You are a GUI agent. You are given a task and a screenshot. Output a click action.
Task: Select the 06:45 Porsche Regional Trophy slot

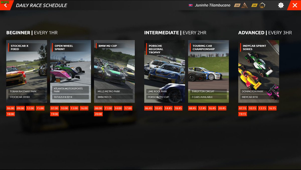[148, 108]
